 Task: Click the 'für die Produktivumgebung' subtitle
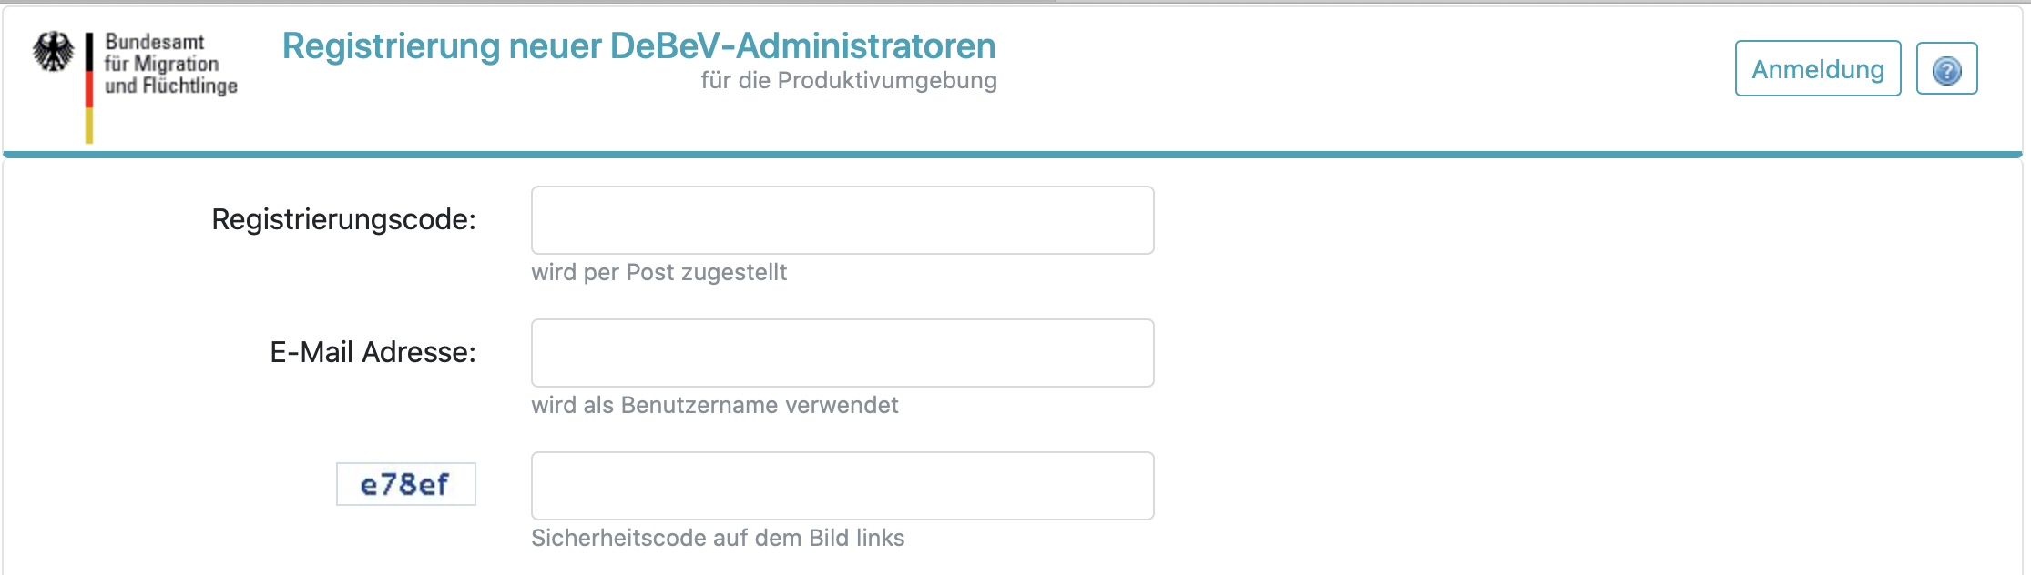pyautogui.click(x=848, y=80)
